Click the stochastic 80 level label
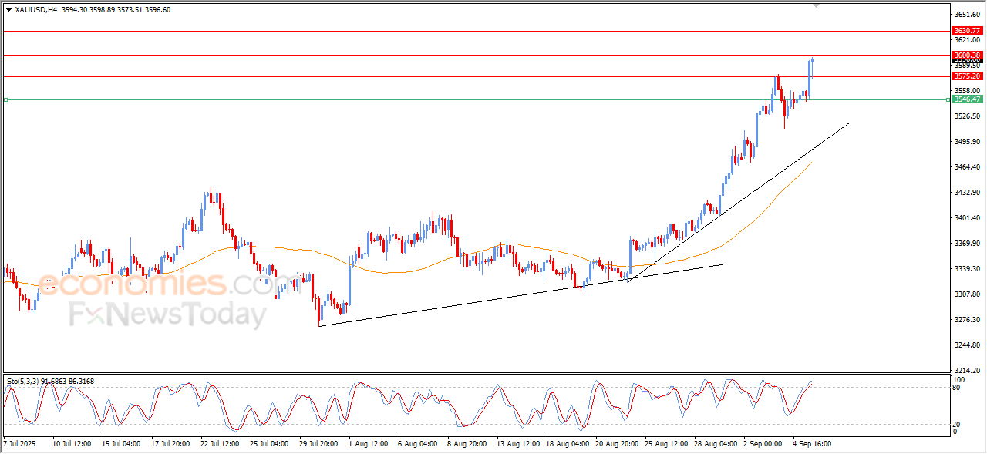Screen dimensions: 987x454 958,388
